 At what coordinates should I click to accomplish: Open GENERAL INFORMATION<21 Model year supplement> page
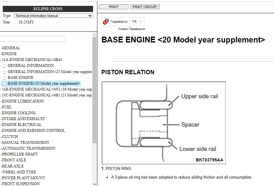(50, 72)
